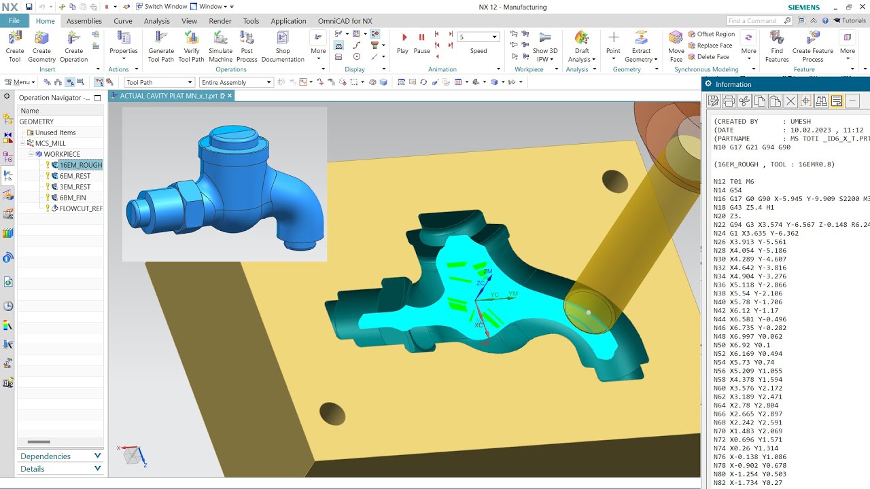Run Post Process
870x489 pixels.
point(247,46)
